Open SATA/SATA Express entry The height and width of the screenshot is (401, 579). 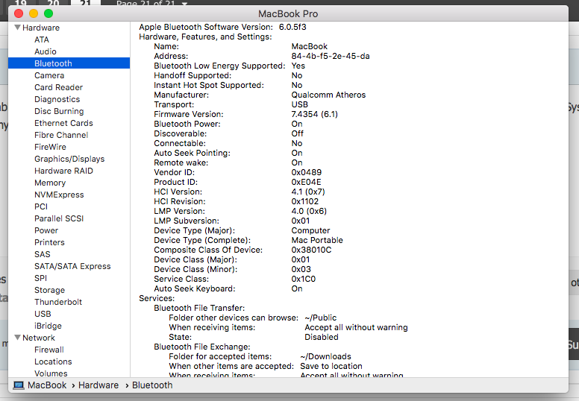[x=72, y=266]
